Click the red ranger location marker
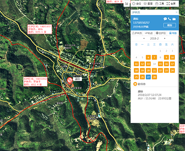This screenshot has height=151, width=185. point(70,81)
